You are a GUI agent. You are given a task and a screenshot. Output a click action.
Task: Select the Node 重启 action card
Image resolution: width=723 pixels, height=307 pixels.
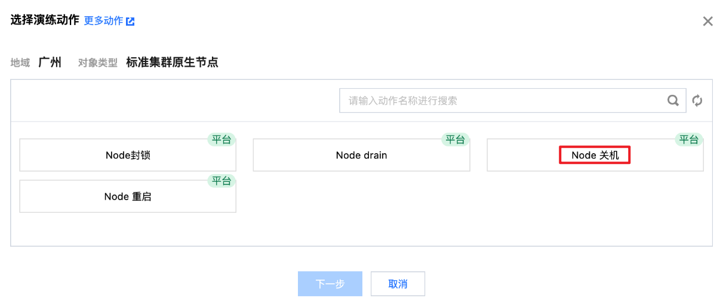click(x=128, y=197)
